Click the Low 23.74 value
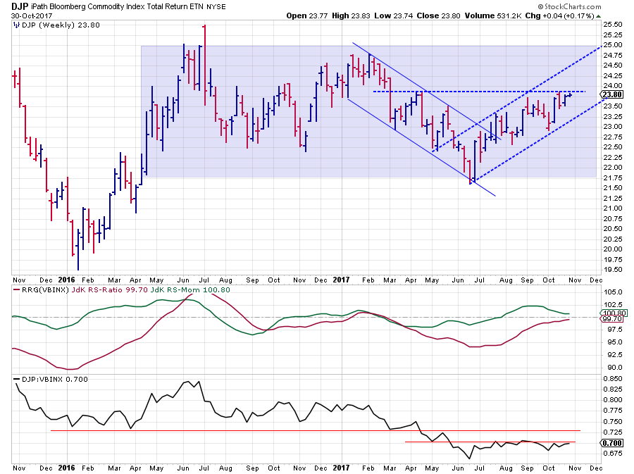 [x=393, y=15]
